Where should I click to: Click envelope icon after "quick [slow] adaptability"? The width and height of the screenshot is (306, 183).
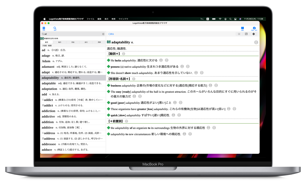174,115
